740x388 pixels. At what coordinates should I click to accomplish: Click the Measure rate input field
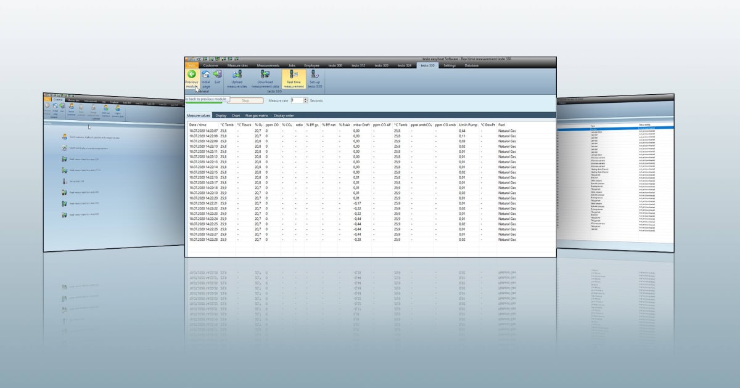point(297,100)
